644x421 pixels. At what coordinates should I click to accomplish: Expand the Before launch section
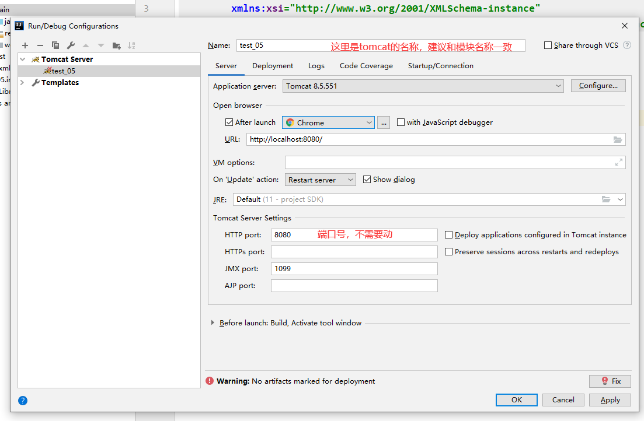point(213,323)
